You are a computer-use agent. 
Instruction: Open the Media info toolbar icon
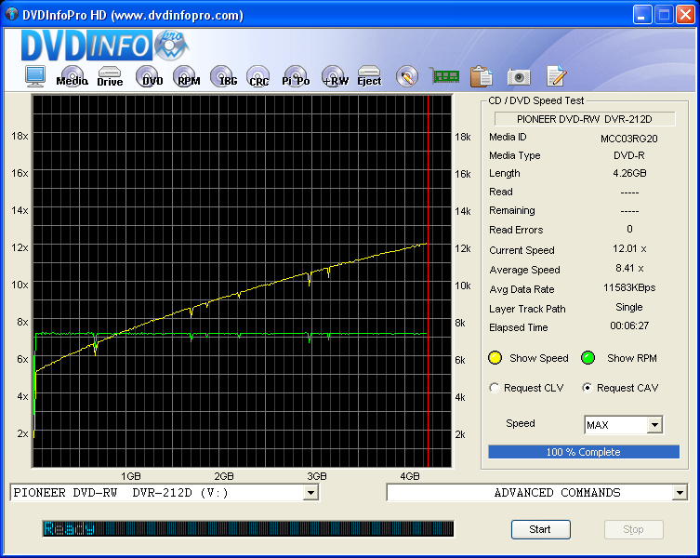coord(72,76)
